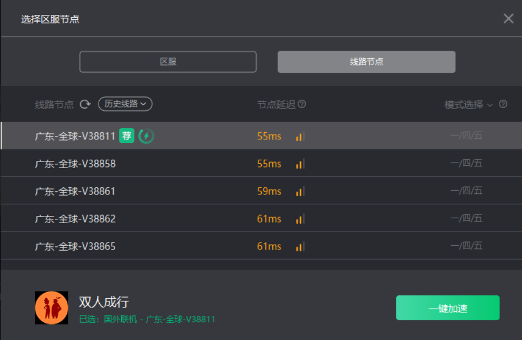Click the 线路节点 column header
Viewport: 522px width, 340px height.
point(54,105)
